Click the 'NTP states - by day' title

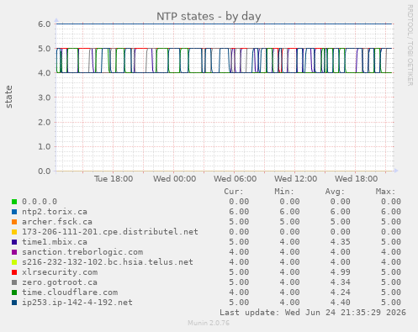209,16
